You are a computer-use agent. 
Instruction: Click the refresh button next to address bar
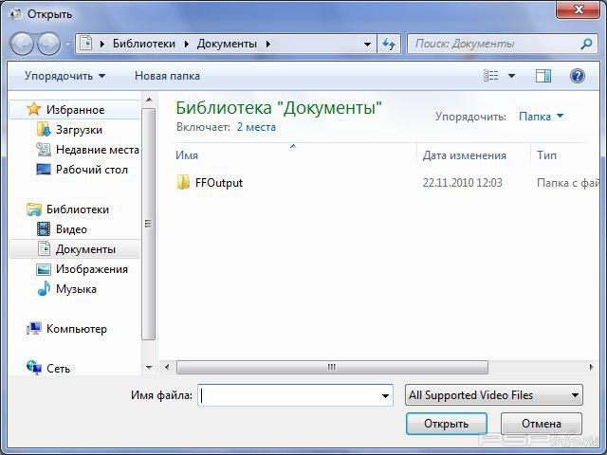[x=389, y=45]
